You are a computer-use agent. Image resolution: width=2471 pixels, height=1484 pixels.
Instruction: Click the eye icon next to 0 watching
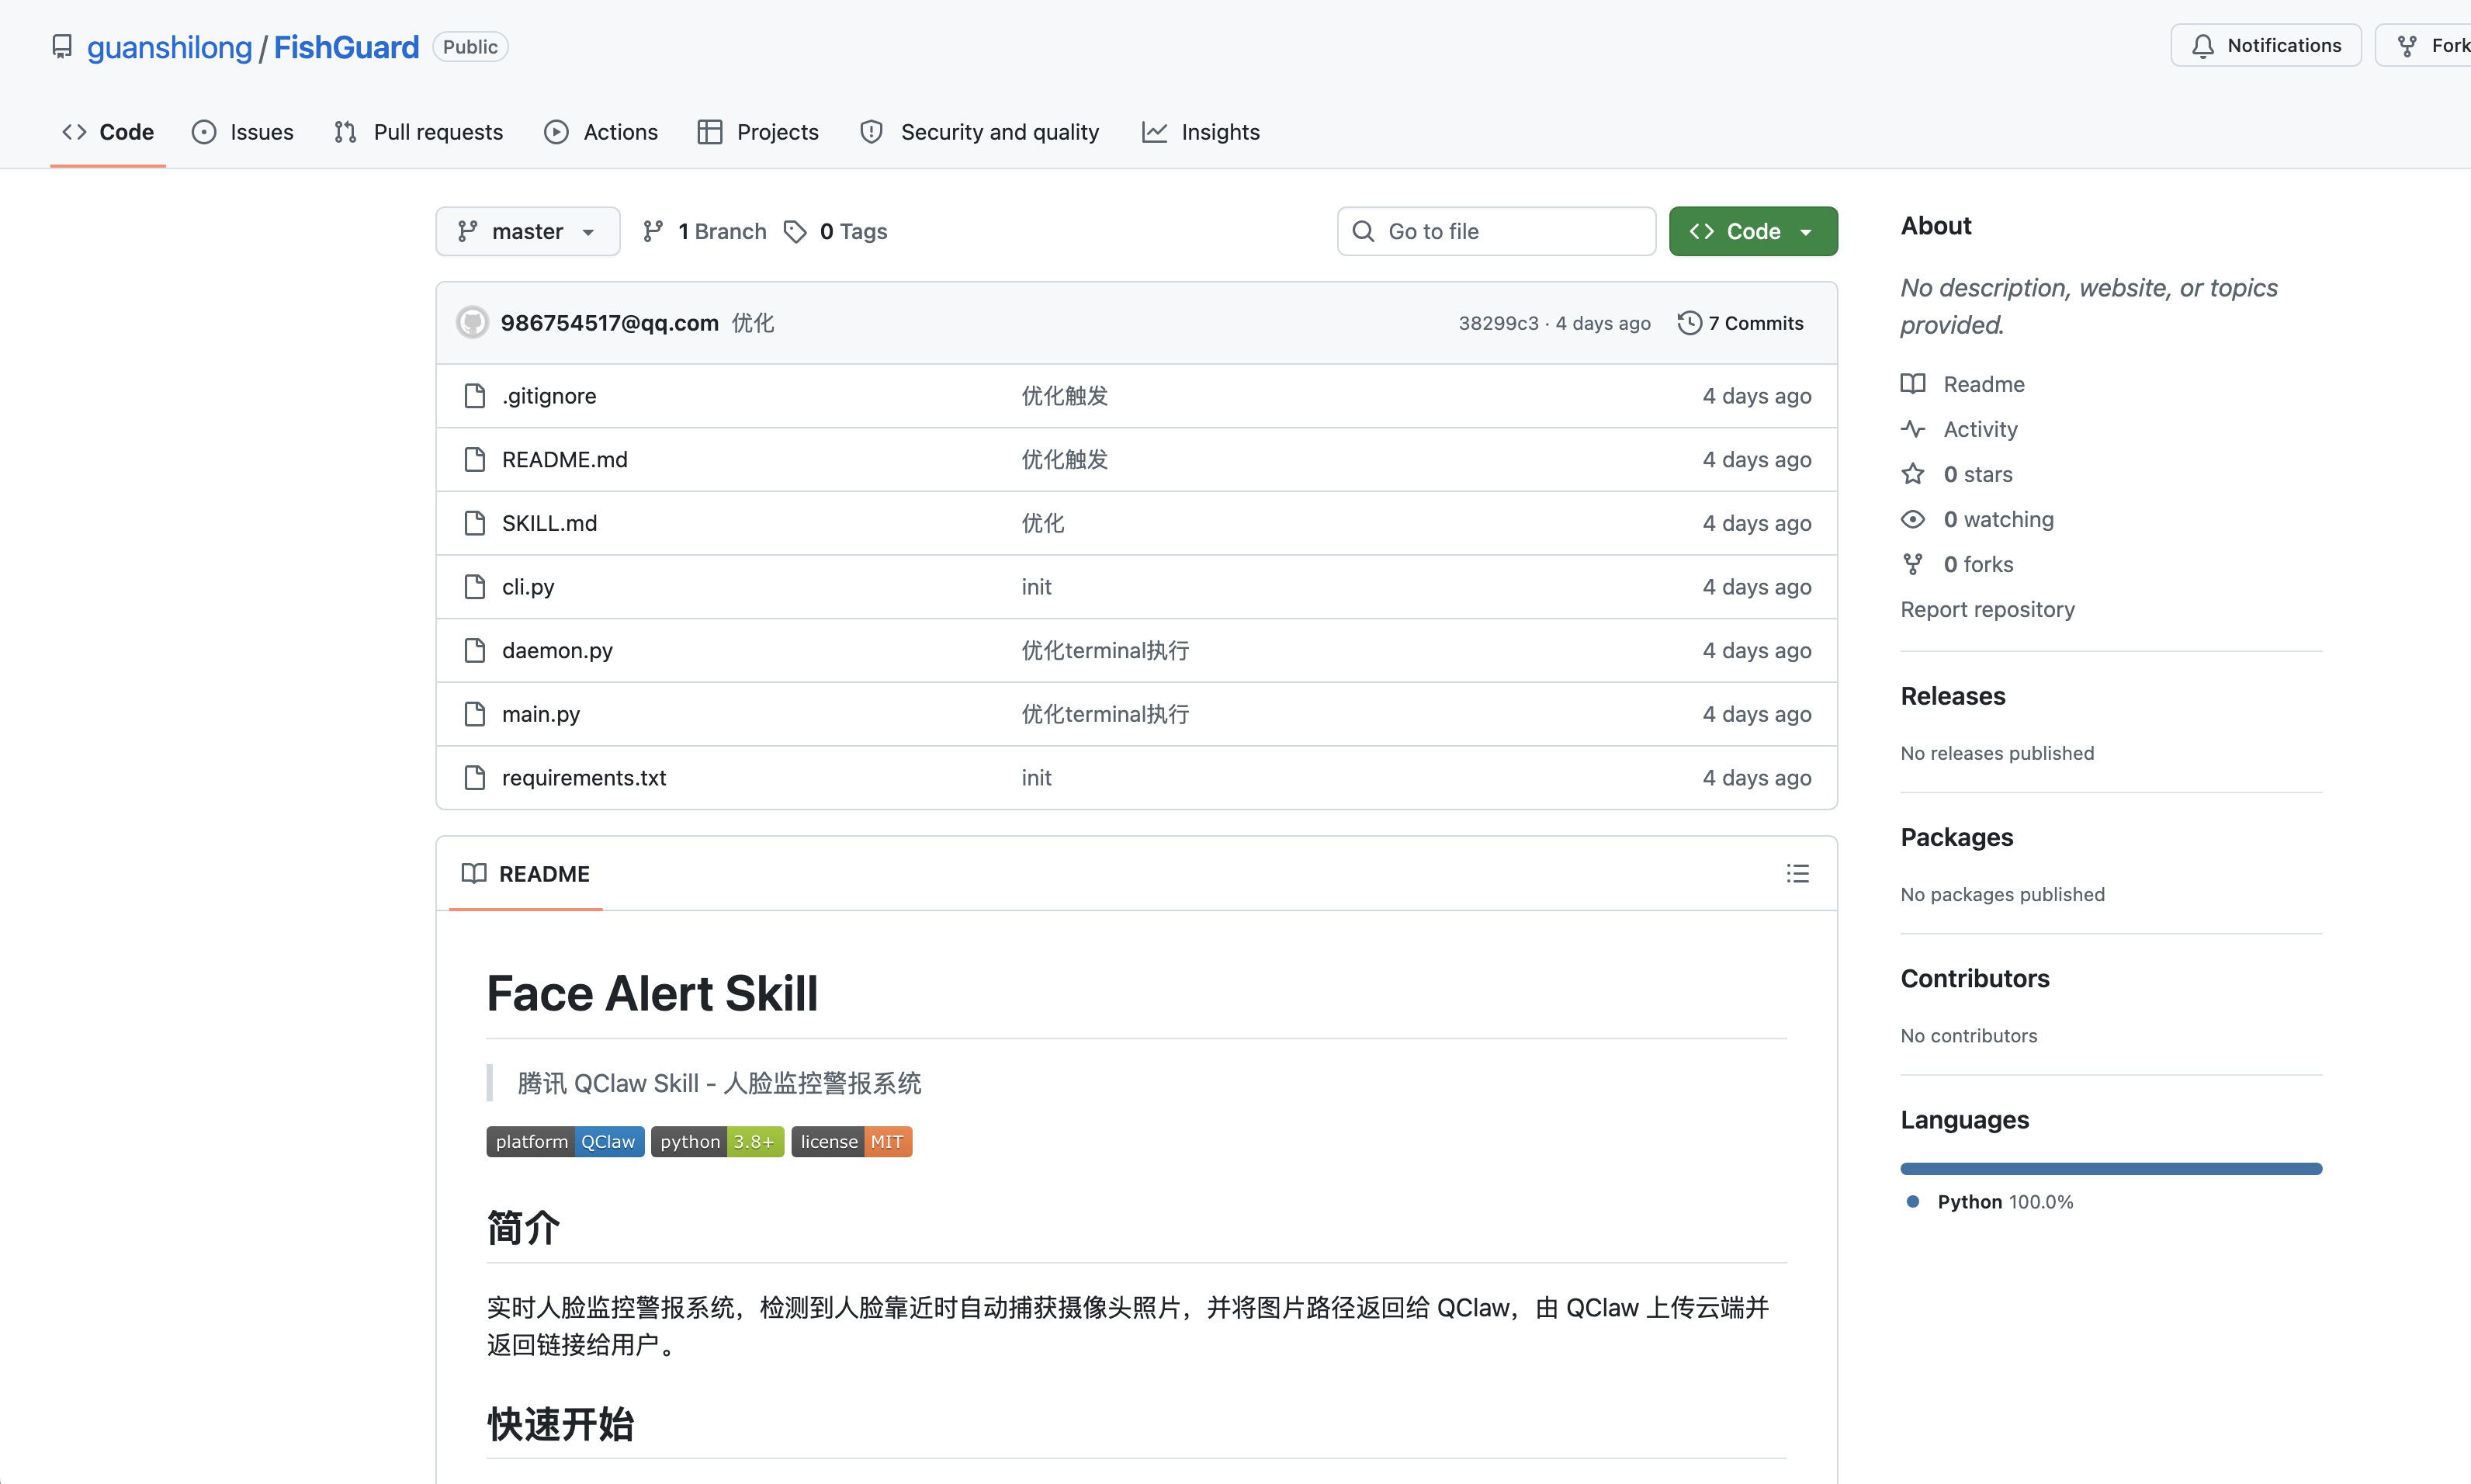(x=1912, y=519)
